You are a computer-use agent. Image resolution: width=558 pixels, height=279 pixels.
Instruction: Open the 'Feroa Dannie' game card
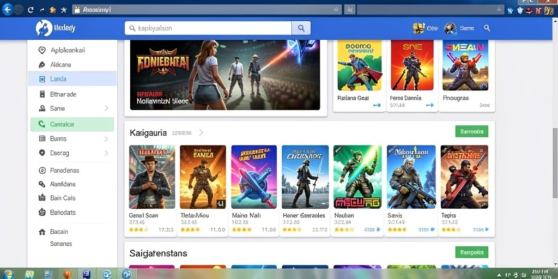pyautogui.click(x=412, y=76)
